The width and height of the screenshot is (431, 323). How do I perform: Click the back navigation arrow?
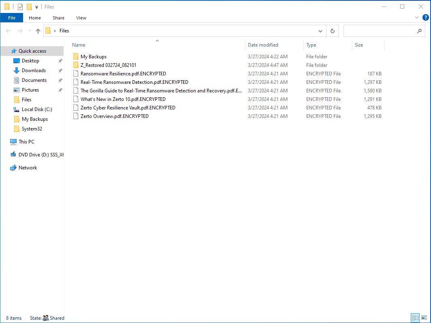pos(8,31)
